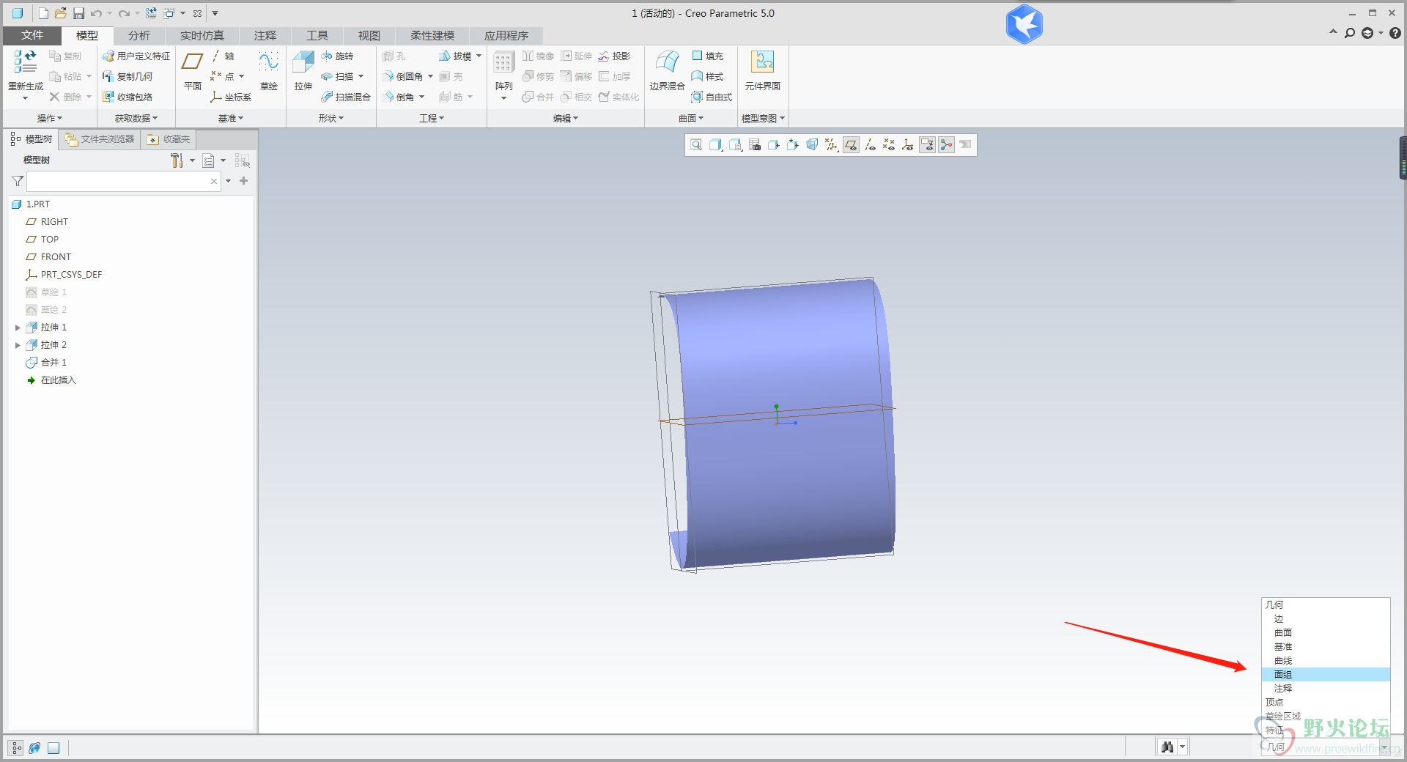
Task: Click the datum Axis (轴) tool
Action: click(x=223, y=56)
